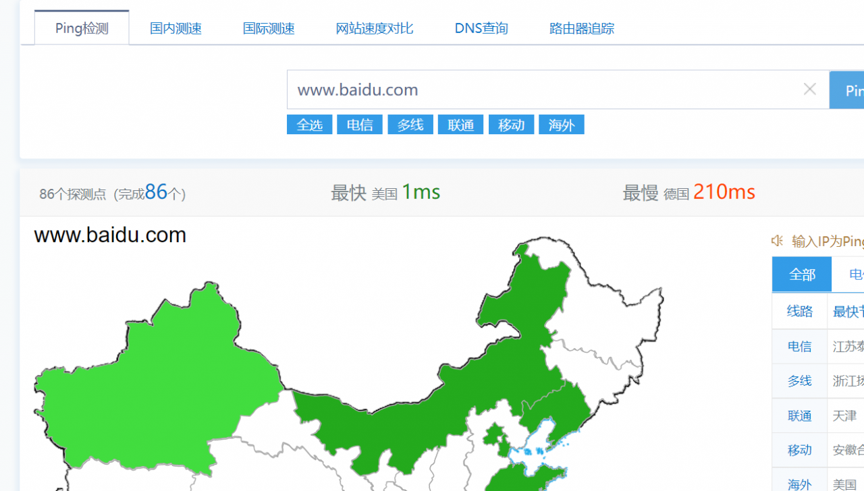Open the DNS查询 tab
864x491 pixels.
[x=481, y=28]
